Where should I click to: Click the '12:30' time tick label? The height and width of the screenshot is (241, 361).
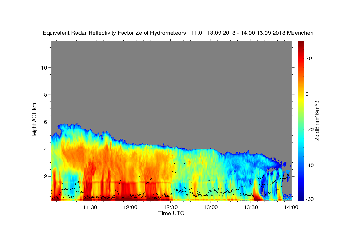tap(170, 207)
